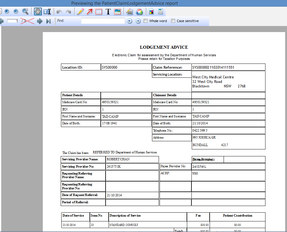Click the Date of Request/Referral label
Viewport: 287px width, 232px height.
pyautogui.click(x=80, y=195)
